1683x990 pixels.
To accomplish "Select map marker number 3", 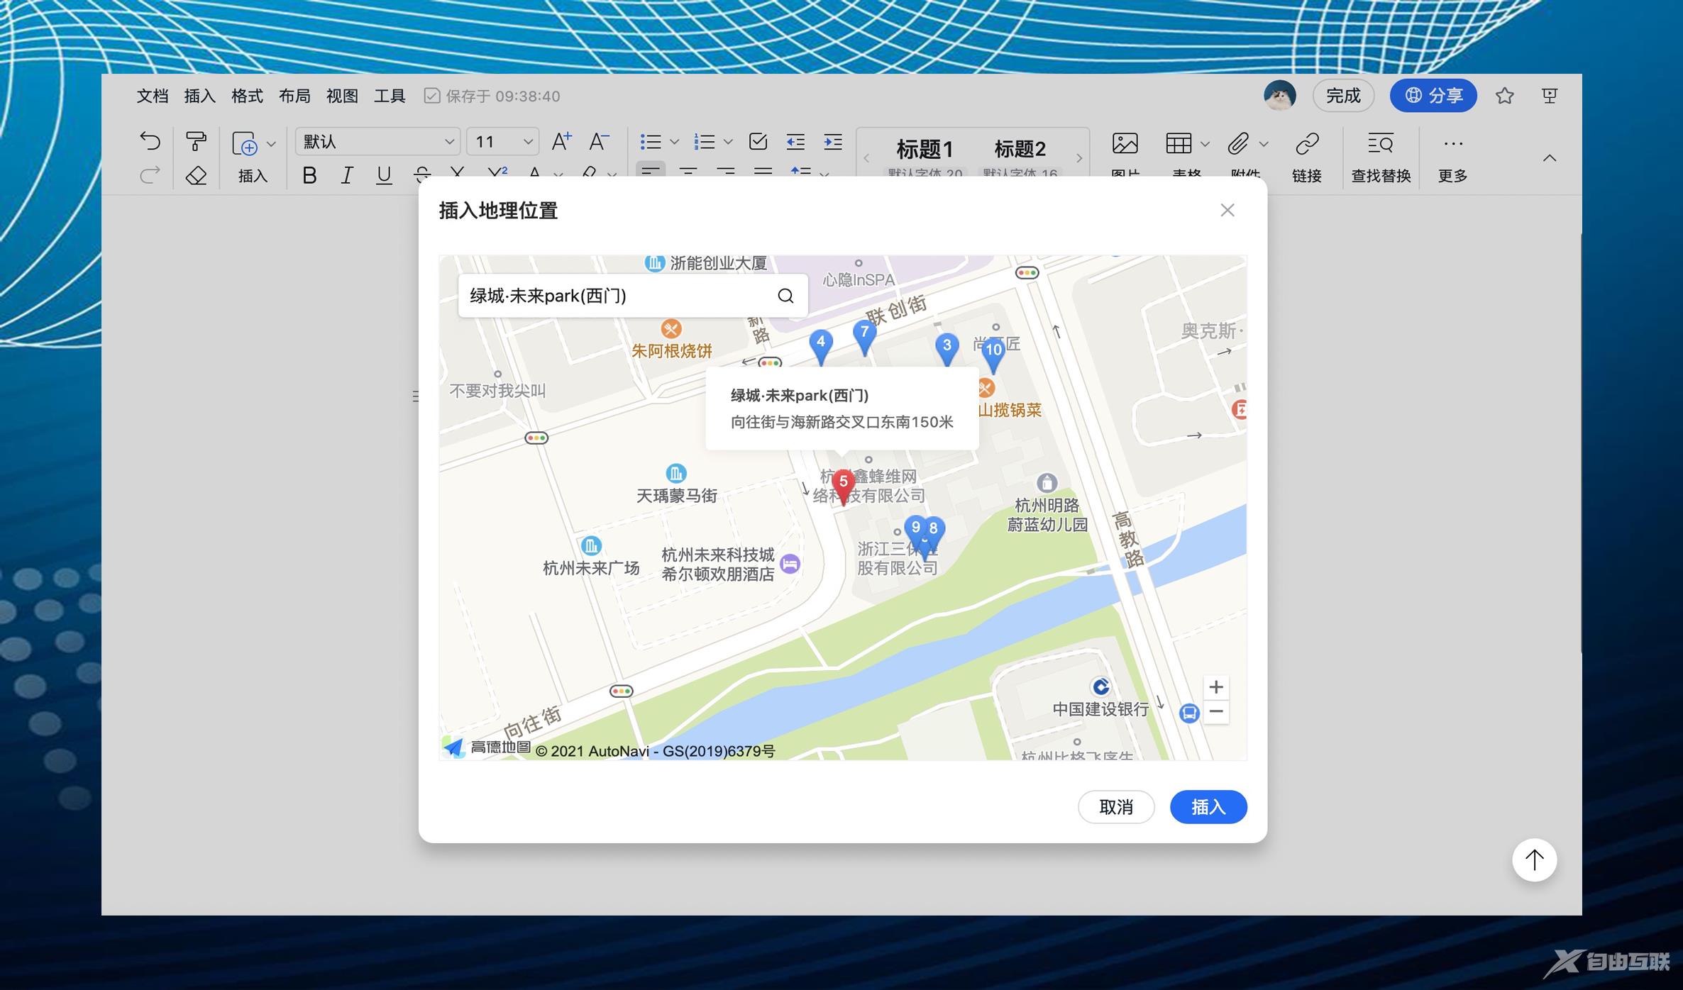I will click(x=947, y=350).
